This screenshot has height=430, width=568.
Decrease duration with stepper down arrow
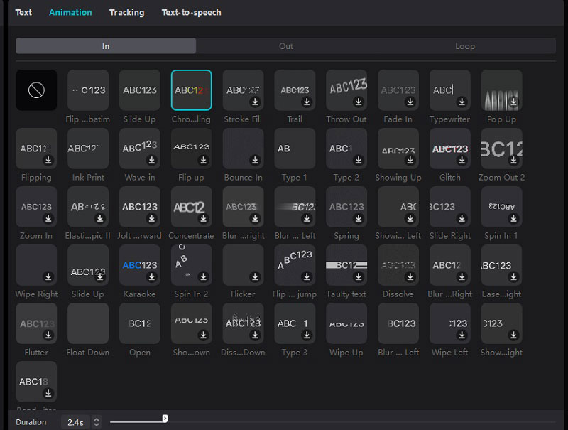pos(97,425)
